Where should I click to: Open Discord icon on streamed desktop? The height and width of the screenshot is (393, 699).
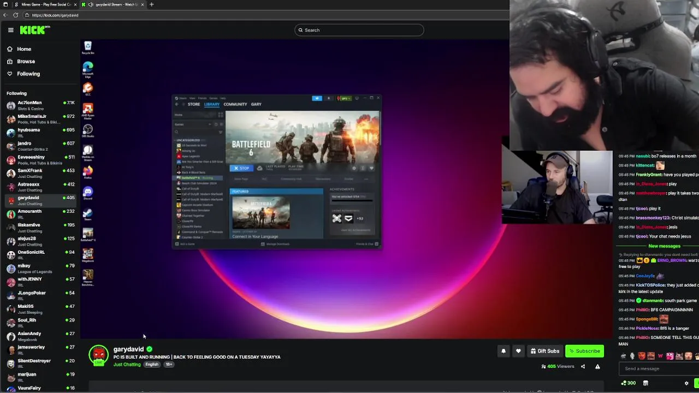(x=87, y=194)
